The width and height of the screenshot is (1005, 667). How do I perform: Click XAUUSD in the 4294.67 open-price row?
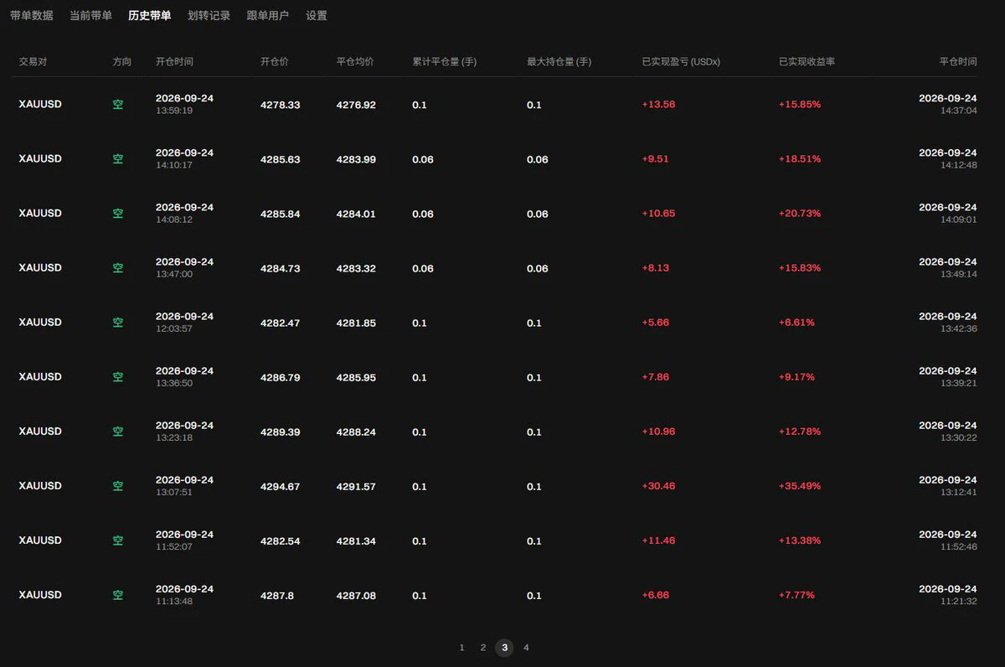(x=40, y=486)
